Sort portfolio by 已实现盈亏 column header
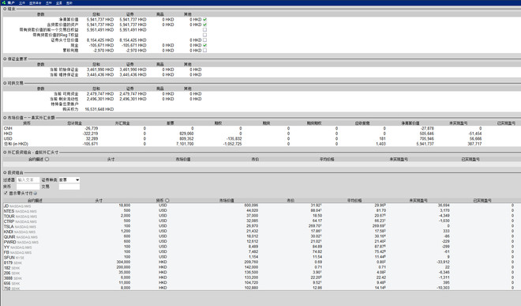This screenshot has width=521, height=306. pyautogui.click(x=482, y=201)
